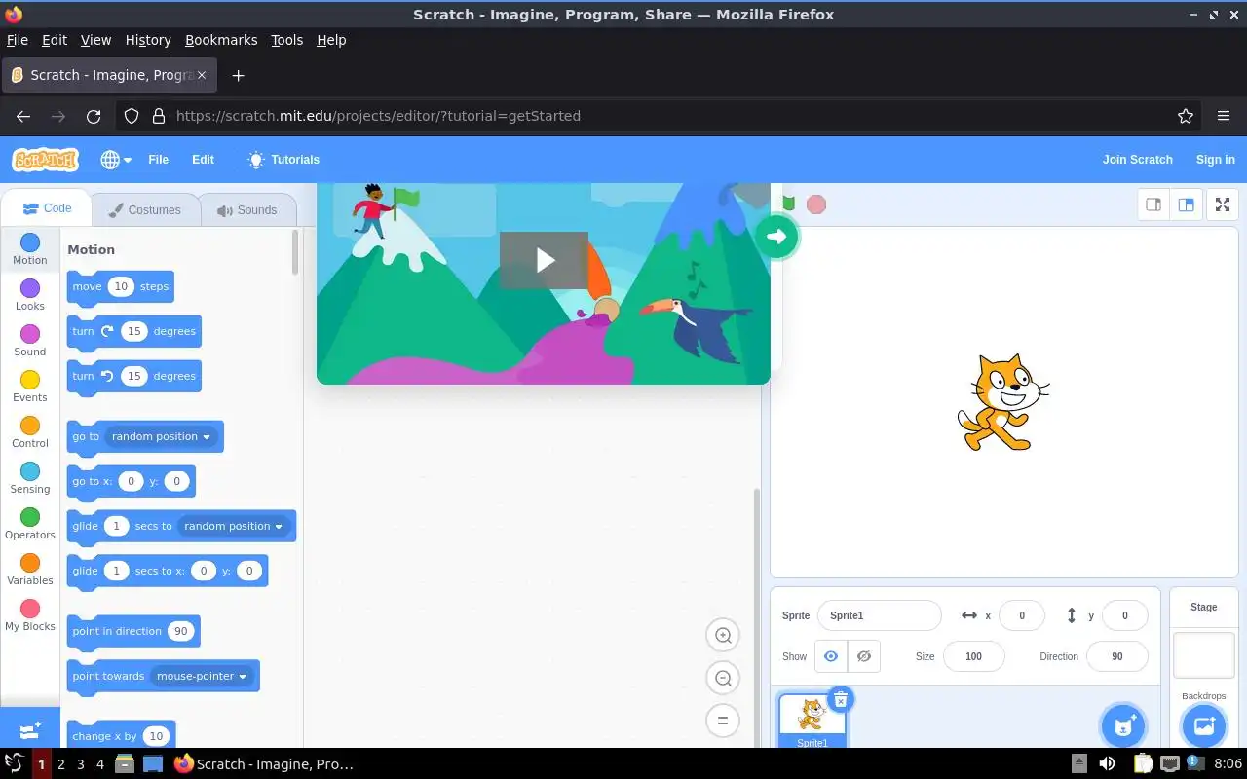Click Sign in link
The width and height of the screenshot is (1247, 779).
[x=1215, y=160]
